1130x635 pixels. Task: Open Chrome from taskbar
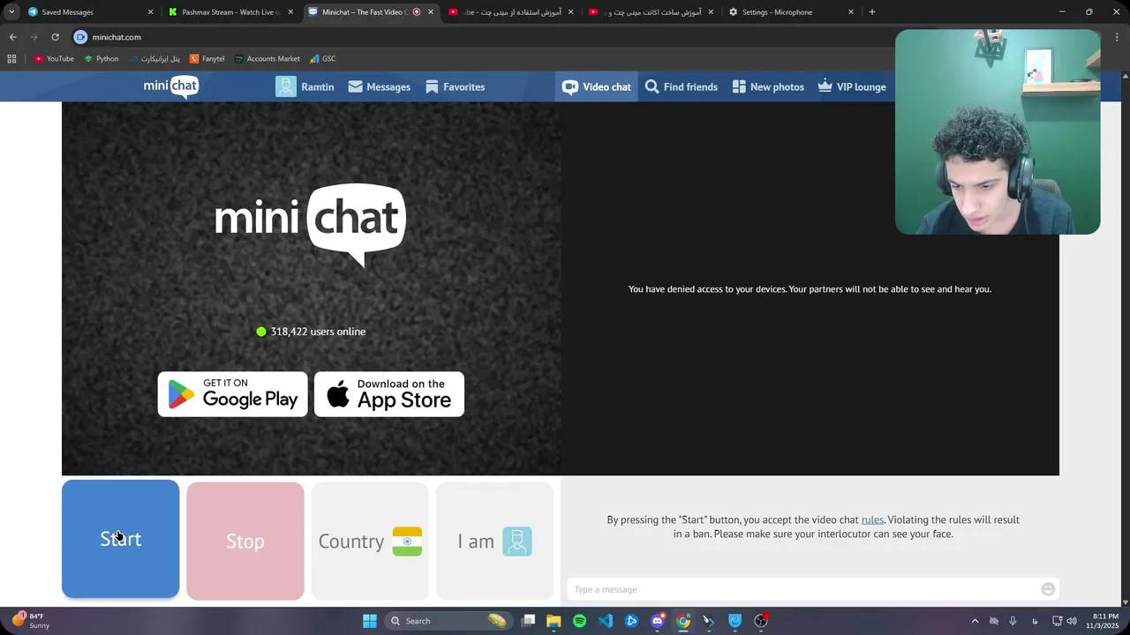click(x=683, y=621)
